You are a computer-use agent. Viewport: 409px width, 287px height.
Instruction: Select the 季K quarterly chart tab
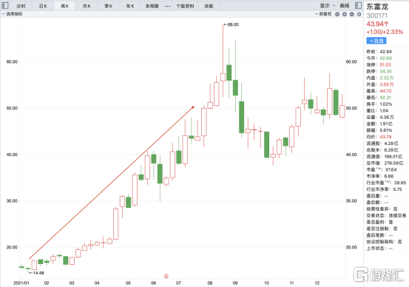click(108, 6)
